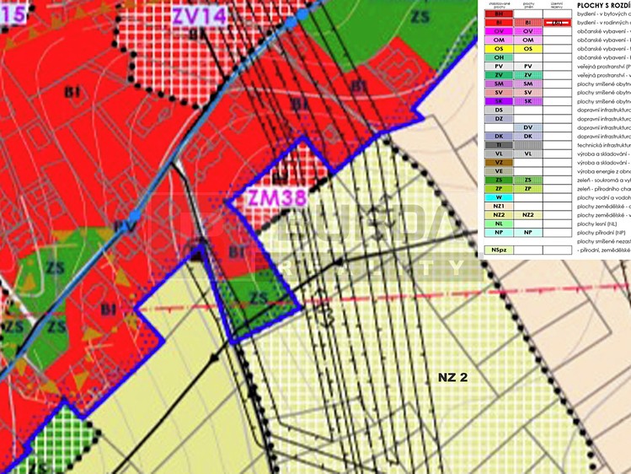Viewport: 631px width, 474px height.
Task: Click the 'technická infrastruktur' legend text
Action: 604,145
